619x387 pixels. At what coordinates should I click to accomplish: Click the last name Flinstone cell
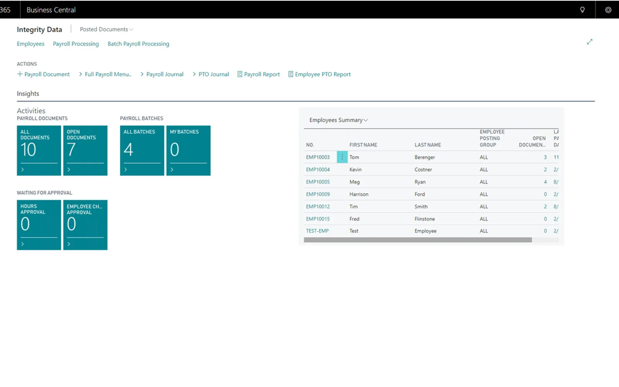tap(425, 219)
